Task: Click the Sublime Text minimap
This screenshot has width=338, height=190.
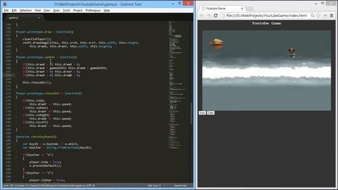Action: click(178, 85)
